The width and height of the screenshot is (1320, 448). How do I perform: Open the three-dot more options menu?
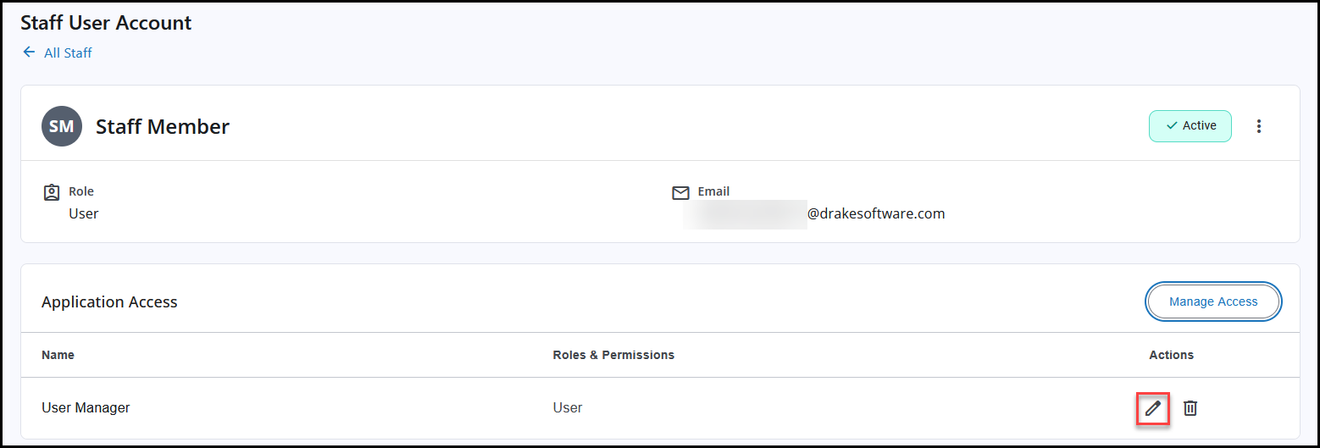pos(1259,126)
